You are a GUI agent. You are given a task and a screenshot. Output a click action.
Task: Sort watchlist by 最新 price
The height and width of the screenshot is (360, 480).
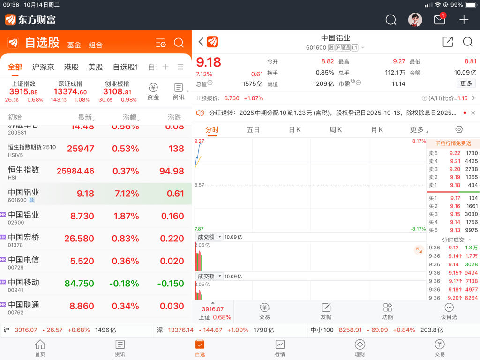86,118
